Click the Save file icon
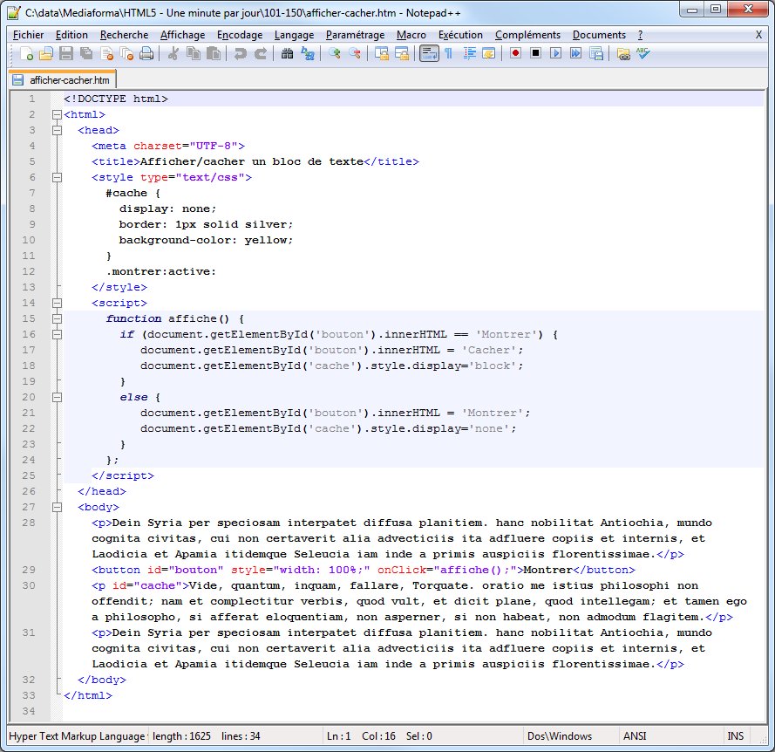Screen dimensions: 775x752 point(65,54)
